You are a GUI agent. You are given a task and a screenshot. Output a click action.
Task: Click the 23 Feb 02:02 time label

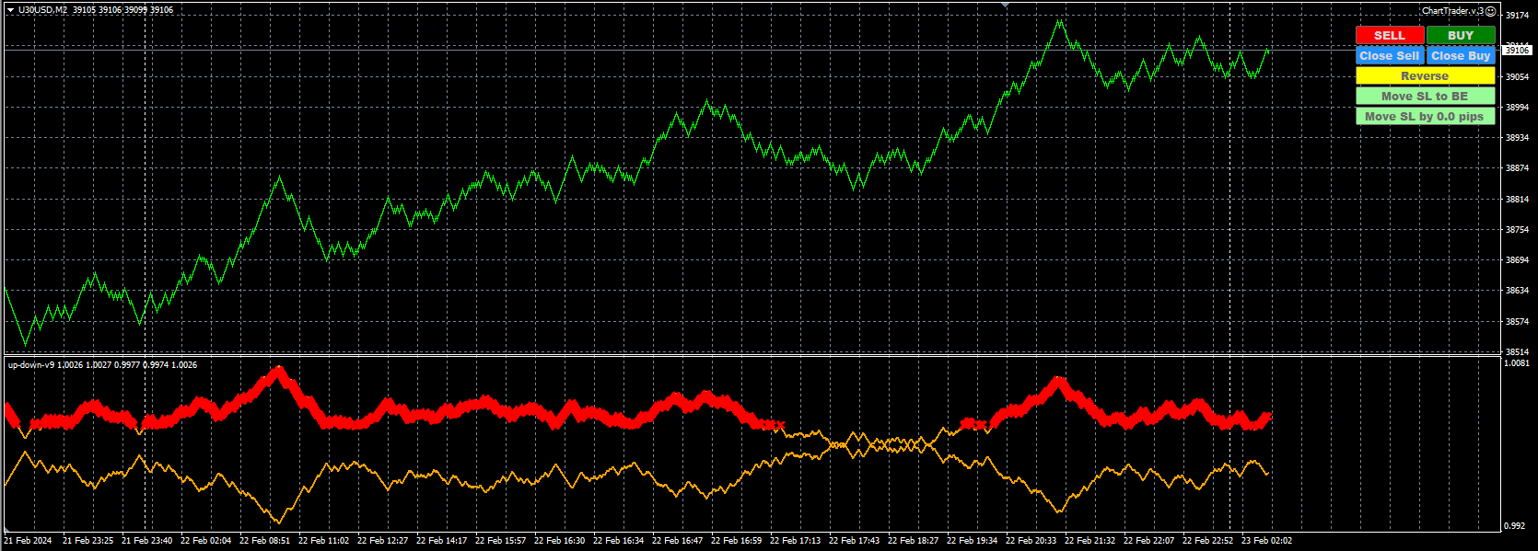coord(1266,541)
